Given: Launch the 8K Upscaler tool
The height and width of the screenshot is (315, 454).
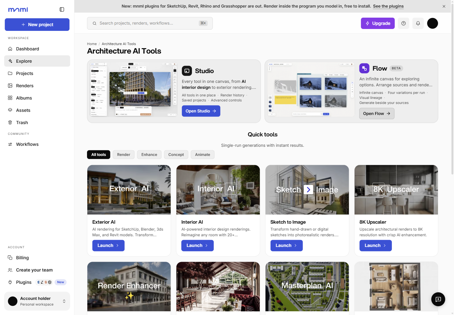Looking at the screenshot, I should point(375,245).
